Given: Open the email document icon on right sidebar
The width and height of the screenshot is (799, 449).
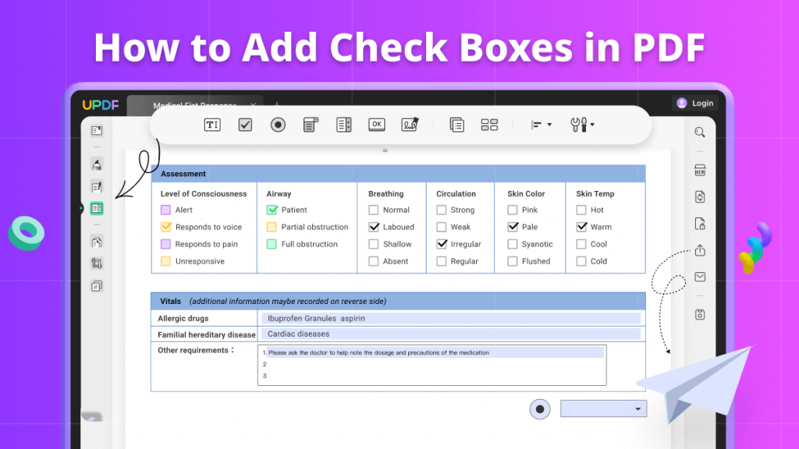Looking at the screenshot, I should 700,277.
